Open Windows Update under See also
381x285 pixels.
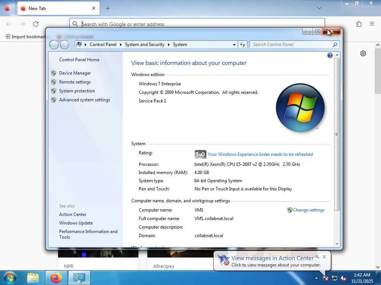(76, 223)
